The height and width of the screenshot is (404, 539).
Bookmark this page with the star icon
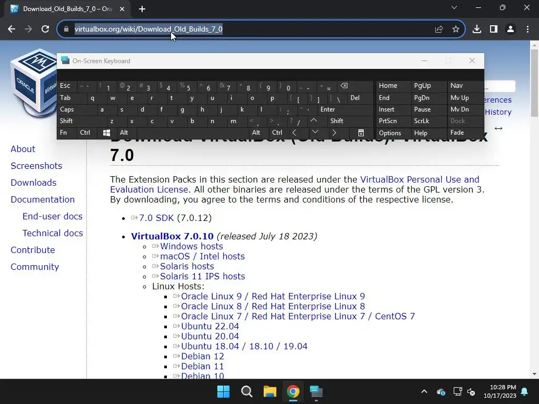pos(456,29)
